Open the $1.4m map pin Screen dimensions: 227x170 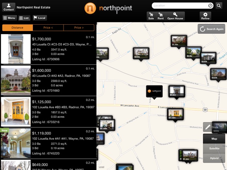[179, 41]
